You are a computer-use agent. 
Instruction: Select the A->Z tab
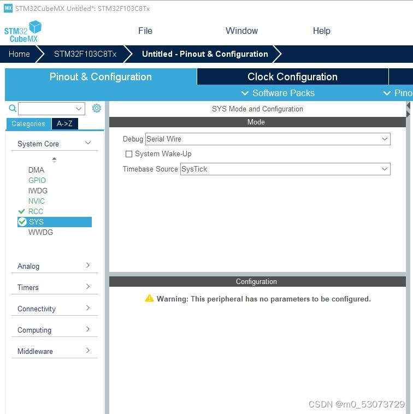click(64, 124)
